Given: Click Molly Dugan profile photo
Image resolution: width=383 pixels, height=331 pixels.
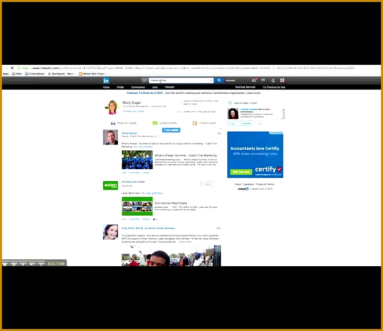Looking at the screenshot, I should [111, 107].
